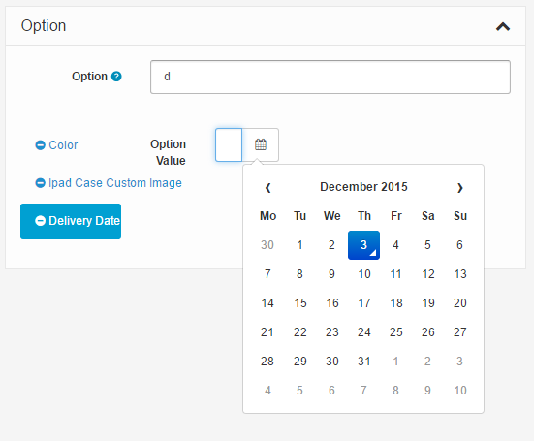The width and height of the screenshot is (534, 441).
Task: Pick December 9 in second week row
Action: pyautogui.click(x=331, y=274)
